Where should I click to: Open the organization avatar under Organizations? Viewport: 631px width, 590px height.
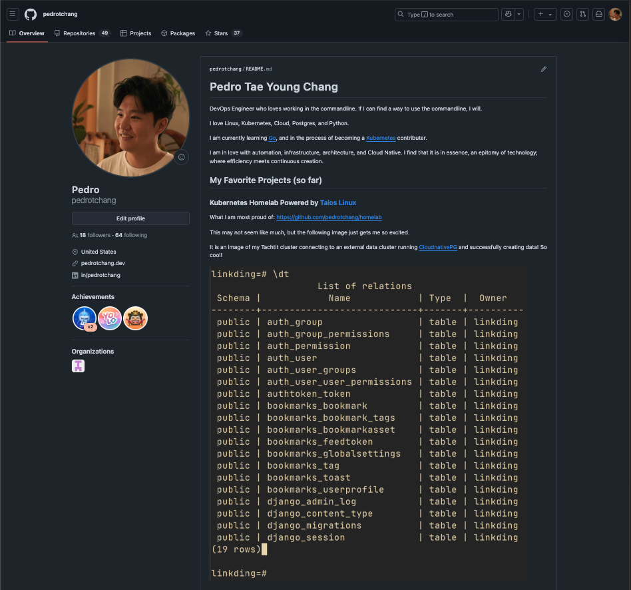click(78, 366)
